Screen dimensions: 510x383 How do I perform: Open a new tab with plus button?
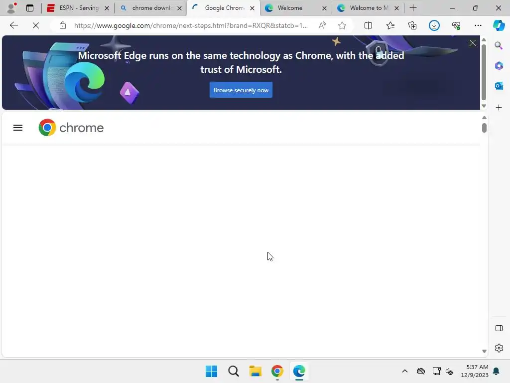pos(413,8)
